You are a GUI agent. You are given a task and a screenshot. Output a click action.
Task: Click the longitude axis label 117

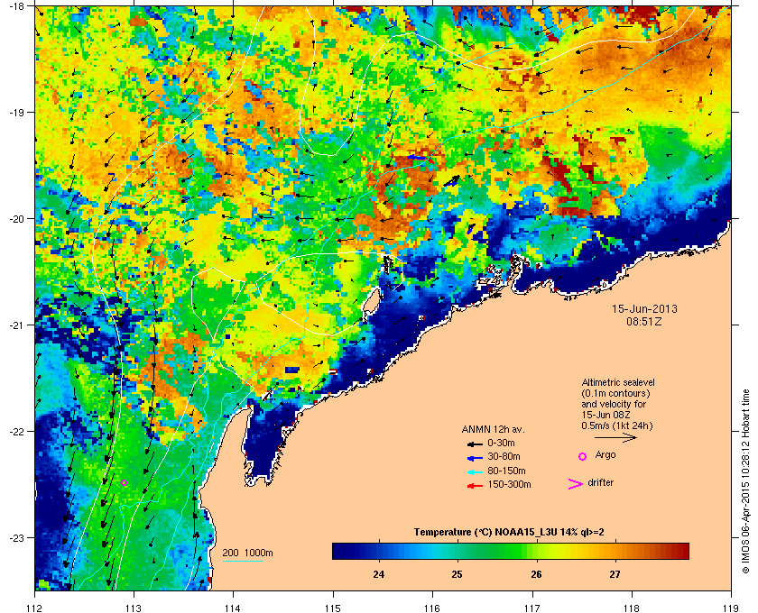(x=532, y=608)
